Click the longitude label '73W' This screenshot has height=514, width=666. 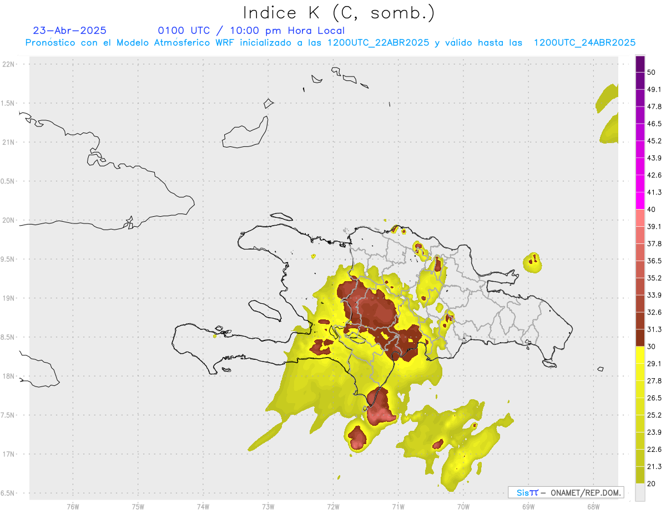point(268,506)
